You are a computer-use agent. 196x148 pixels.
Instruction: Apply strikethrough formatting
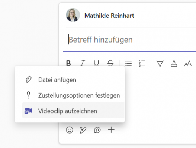[110, 63]
